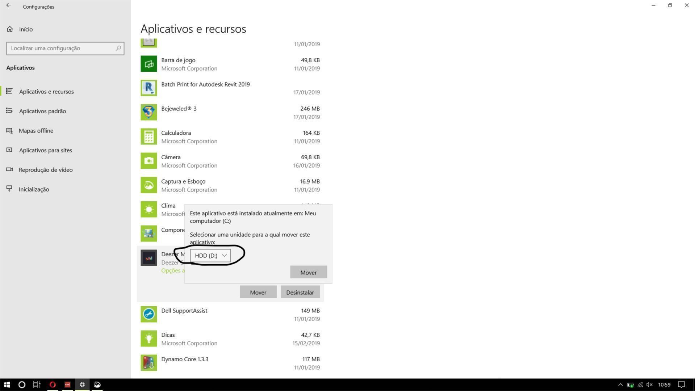The height and width of the screenshot is (391, 695).
Task: Click the 246 MB size value
Action: [x=310, y=109]
